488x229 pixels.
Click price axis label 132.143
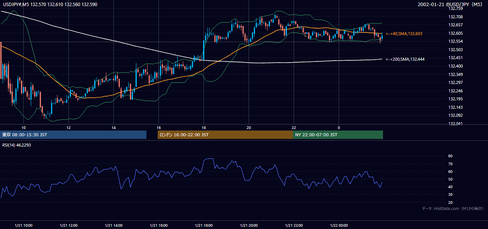click(456, 107)
